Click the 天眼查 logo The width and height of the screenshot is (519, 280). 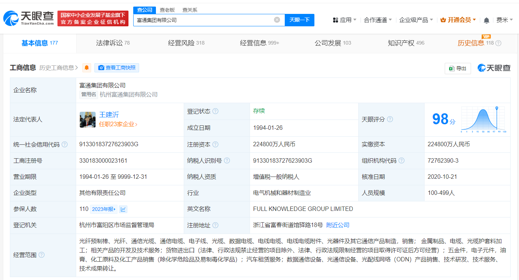click(27, 18)
